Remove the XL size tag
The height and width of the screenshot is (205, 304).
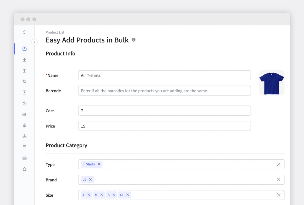click(128, 195)
